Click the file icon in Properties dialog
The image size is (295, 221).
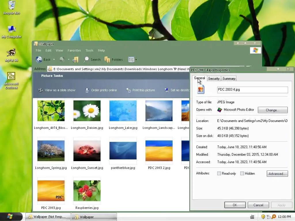[x=201, y=89]
